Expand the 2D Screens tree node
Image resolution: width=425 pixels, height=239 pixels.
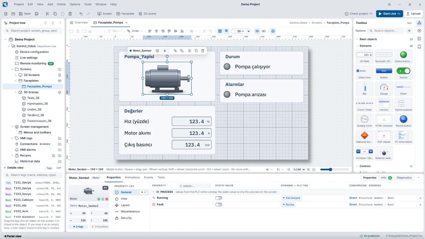coord(15,75)
